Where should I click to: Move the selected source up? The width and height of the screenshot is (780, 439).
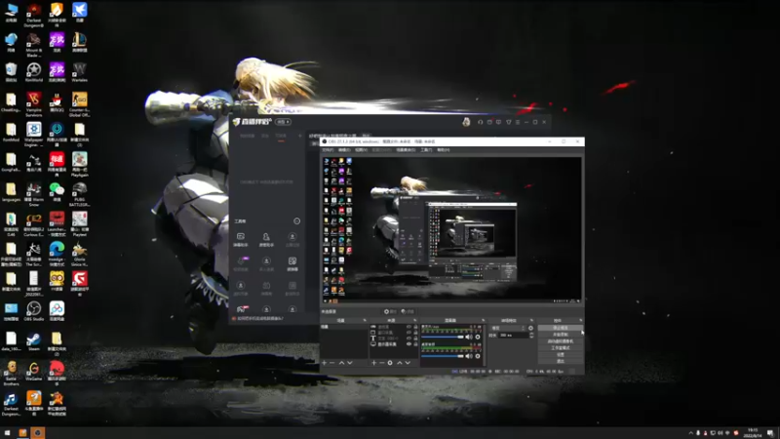400,363
